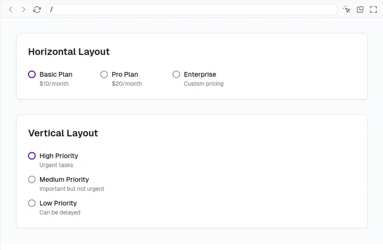
Task: Click the Custom pricing description
Action: [x=204, y=84]
